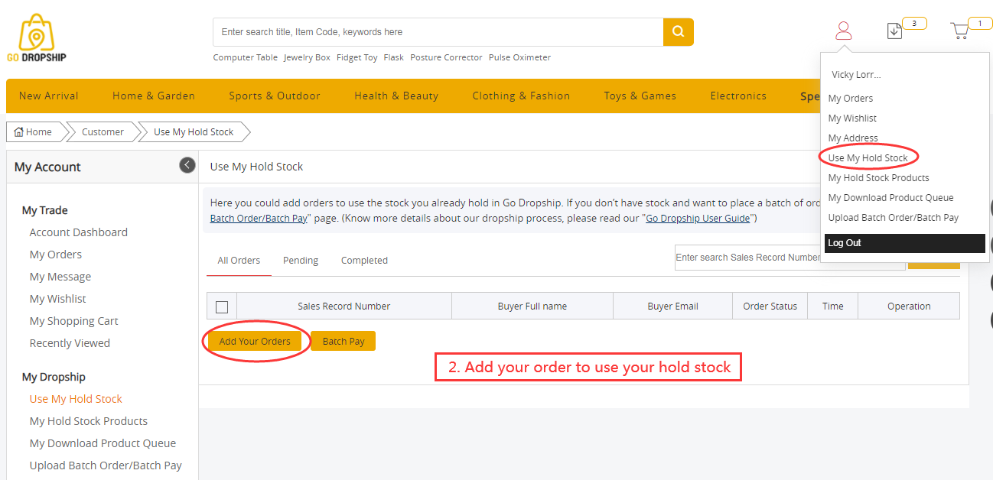Click the Add Your Orders button
The height and width of the screenshot is (480, 993).
pos(255,341)
